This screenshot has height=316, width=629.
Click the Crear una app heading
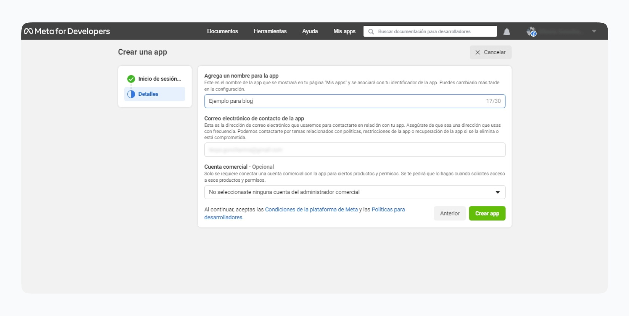click(143, 52)
